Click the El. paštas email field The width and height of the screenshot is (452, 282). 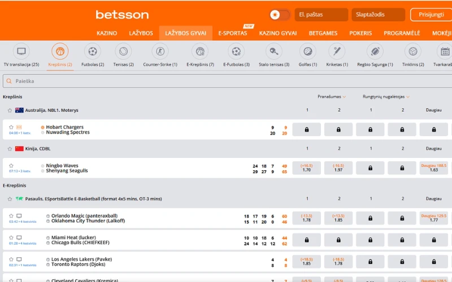pos(321,15)
